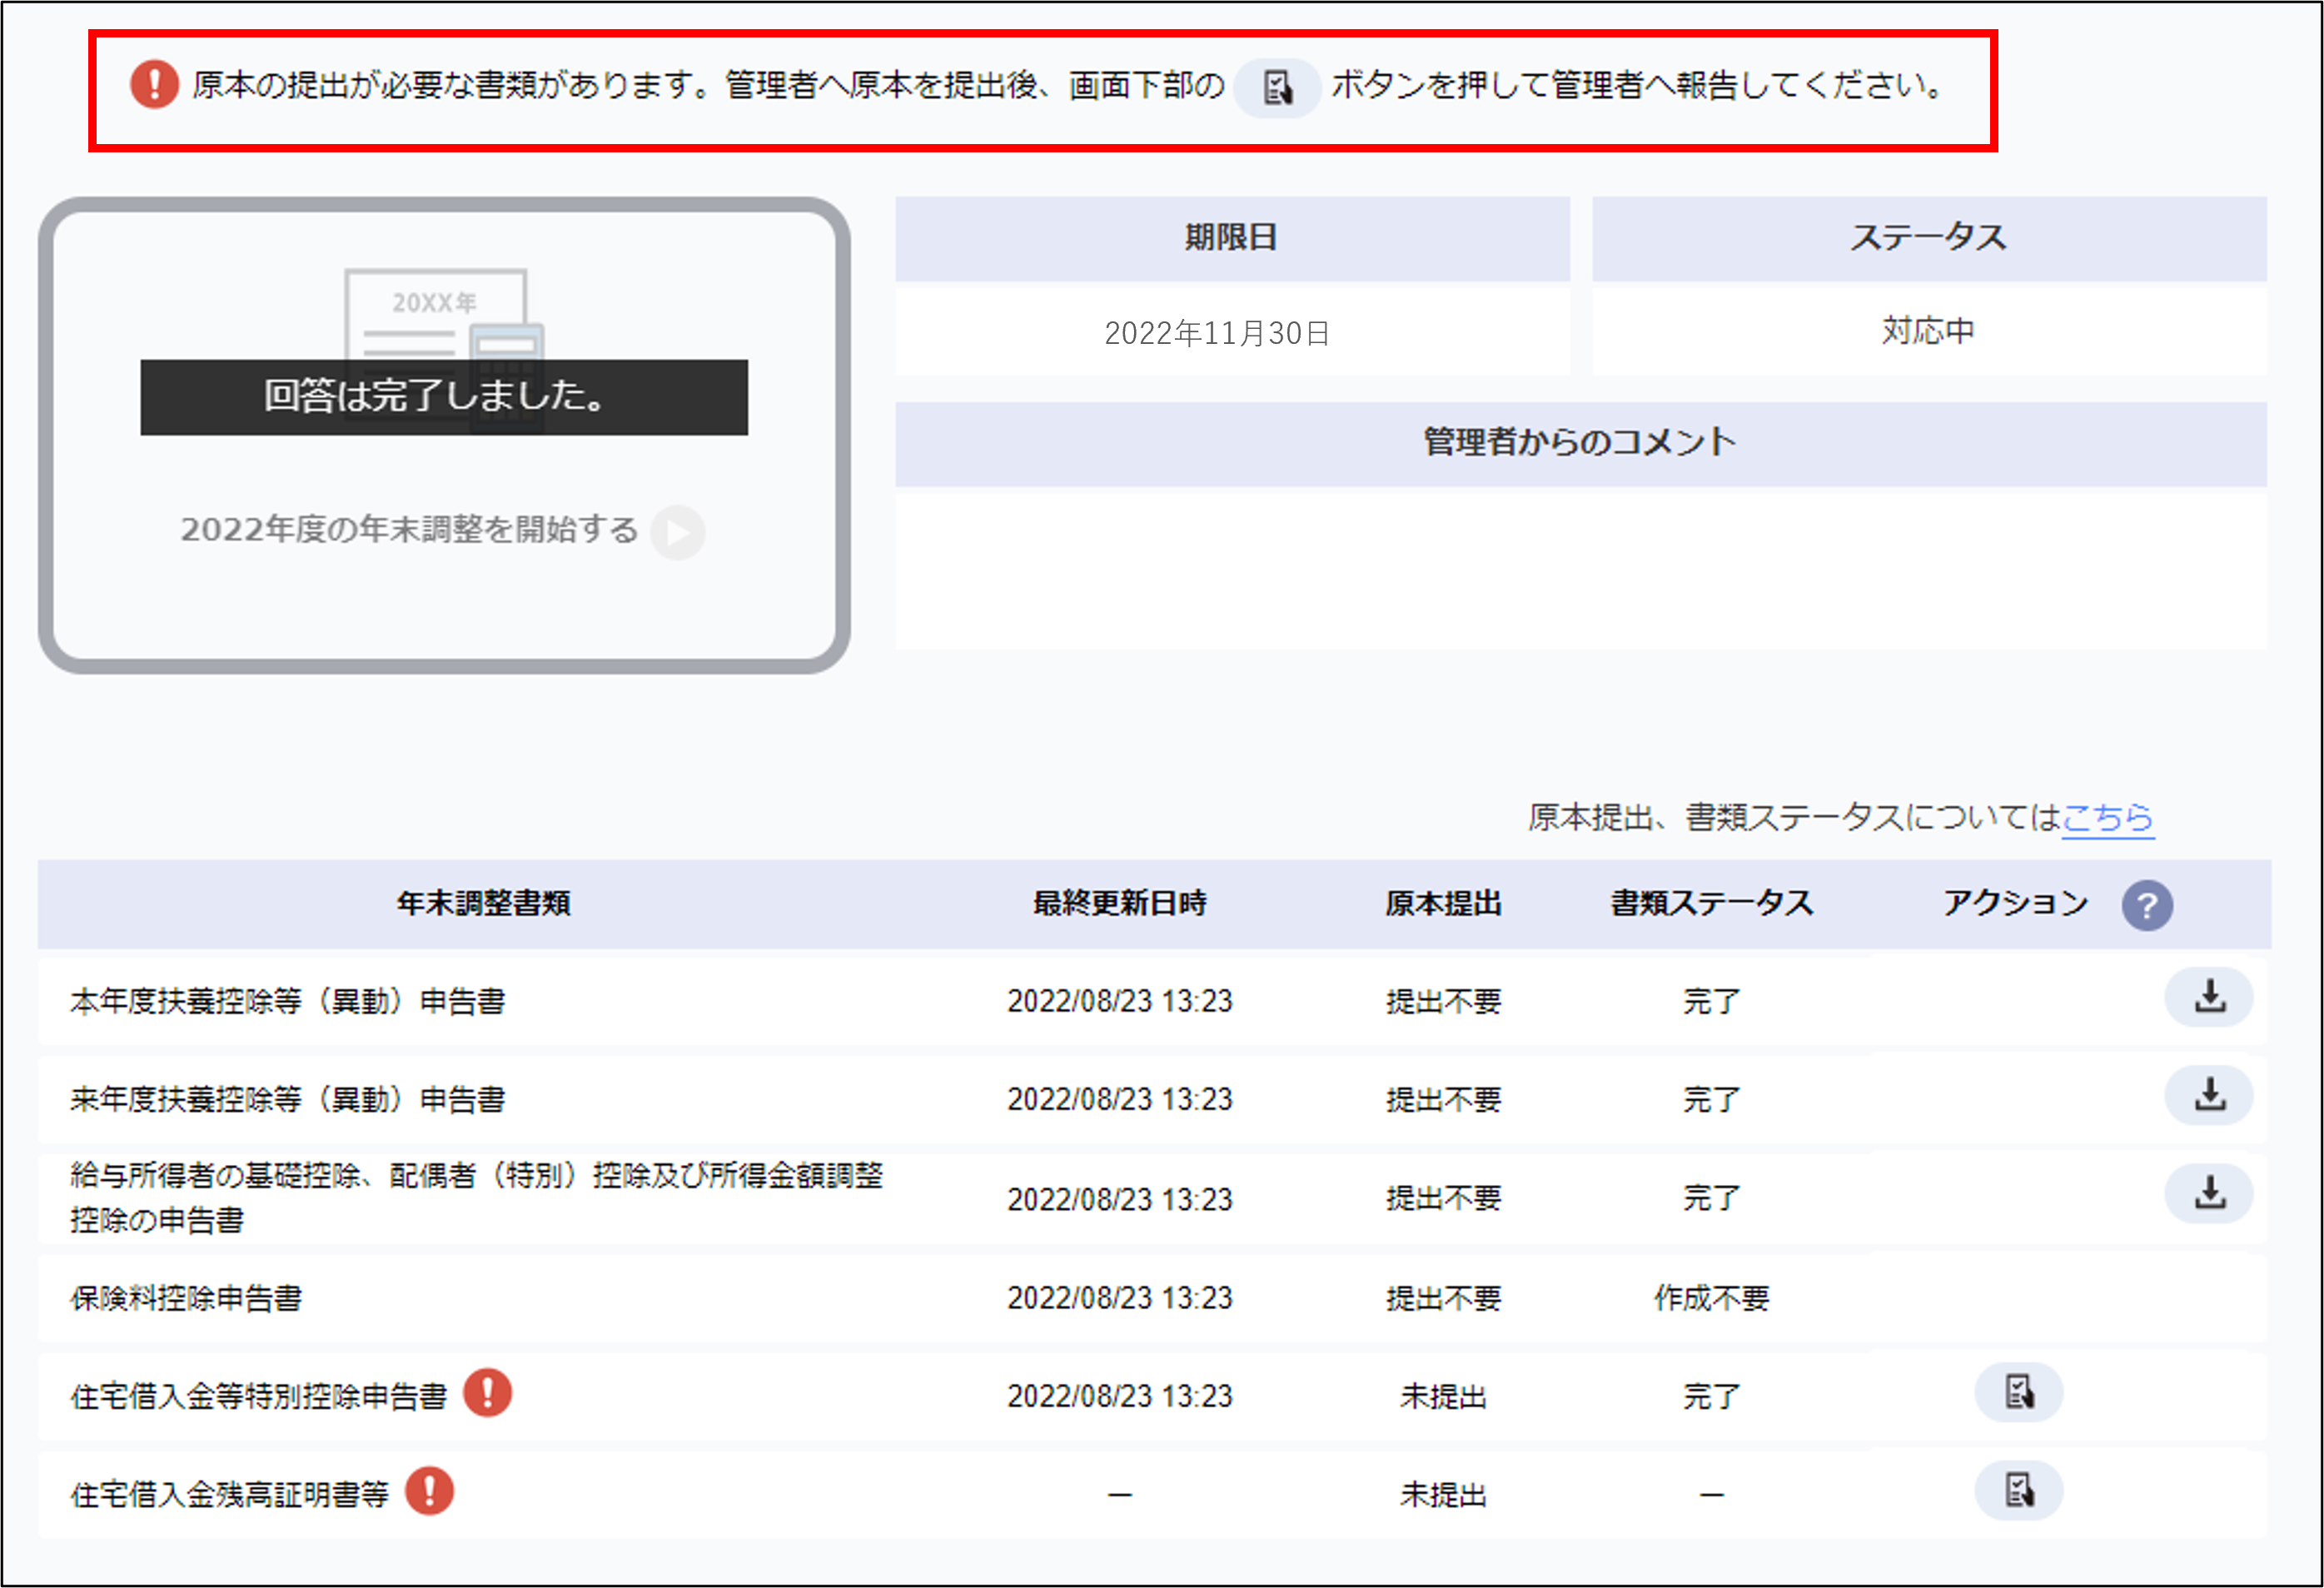Screen dimensions: 2324x1588
Task: Download 本年度扶養控除等（異動）申告書 document
Action: click(2208, 997)
